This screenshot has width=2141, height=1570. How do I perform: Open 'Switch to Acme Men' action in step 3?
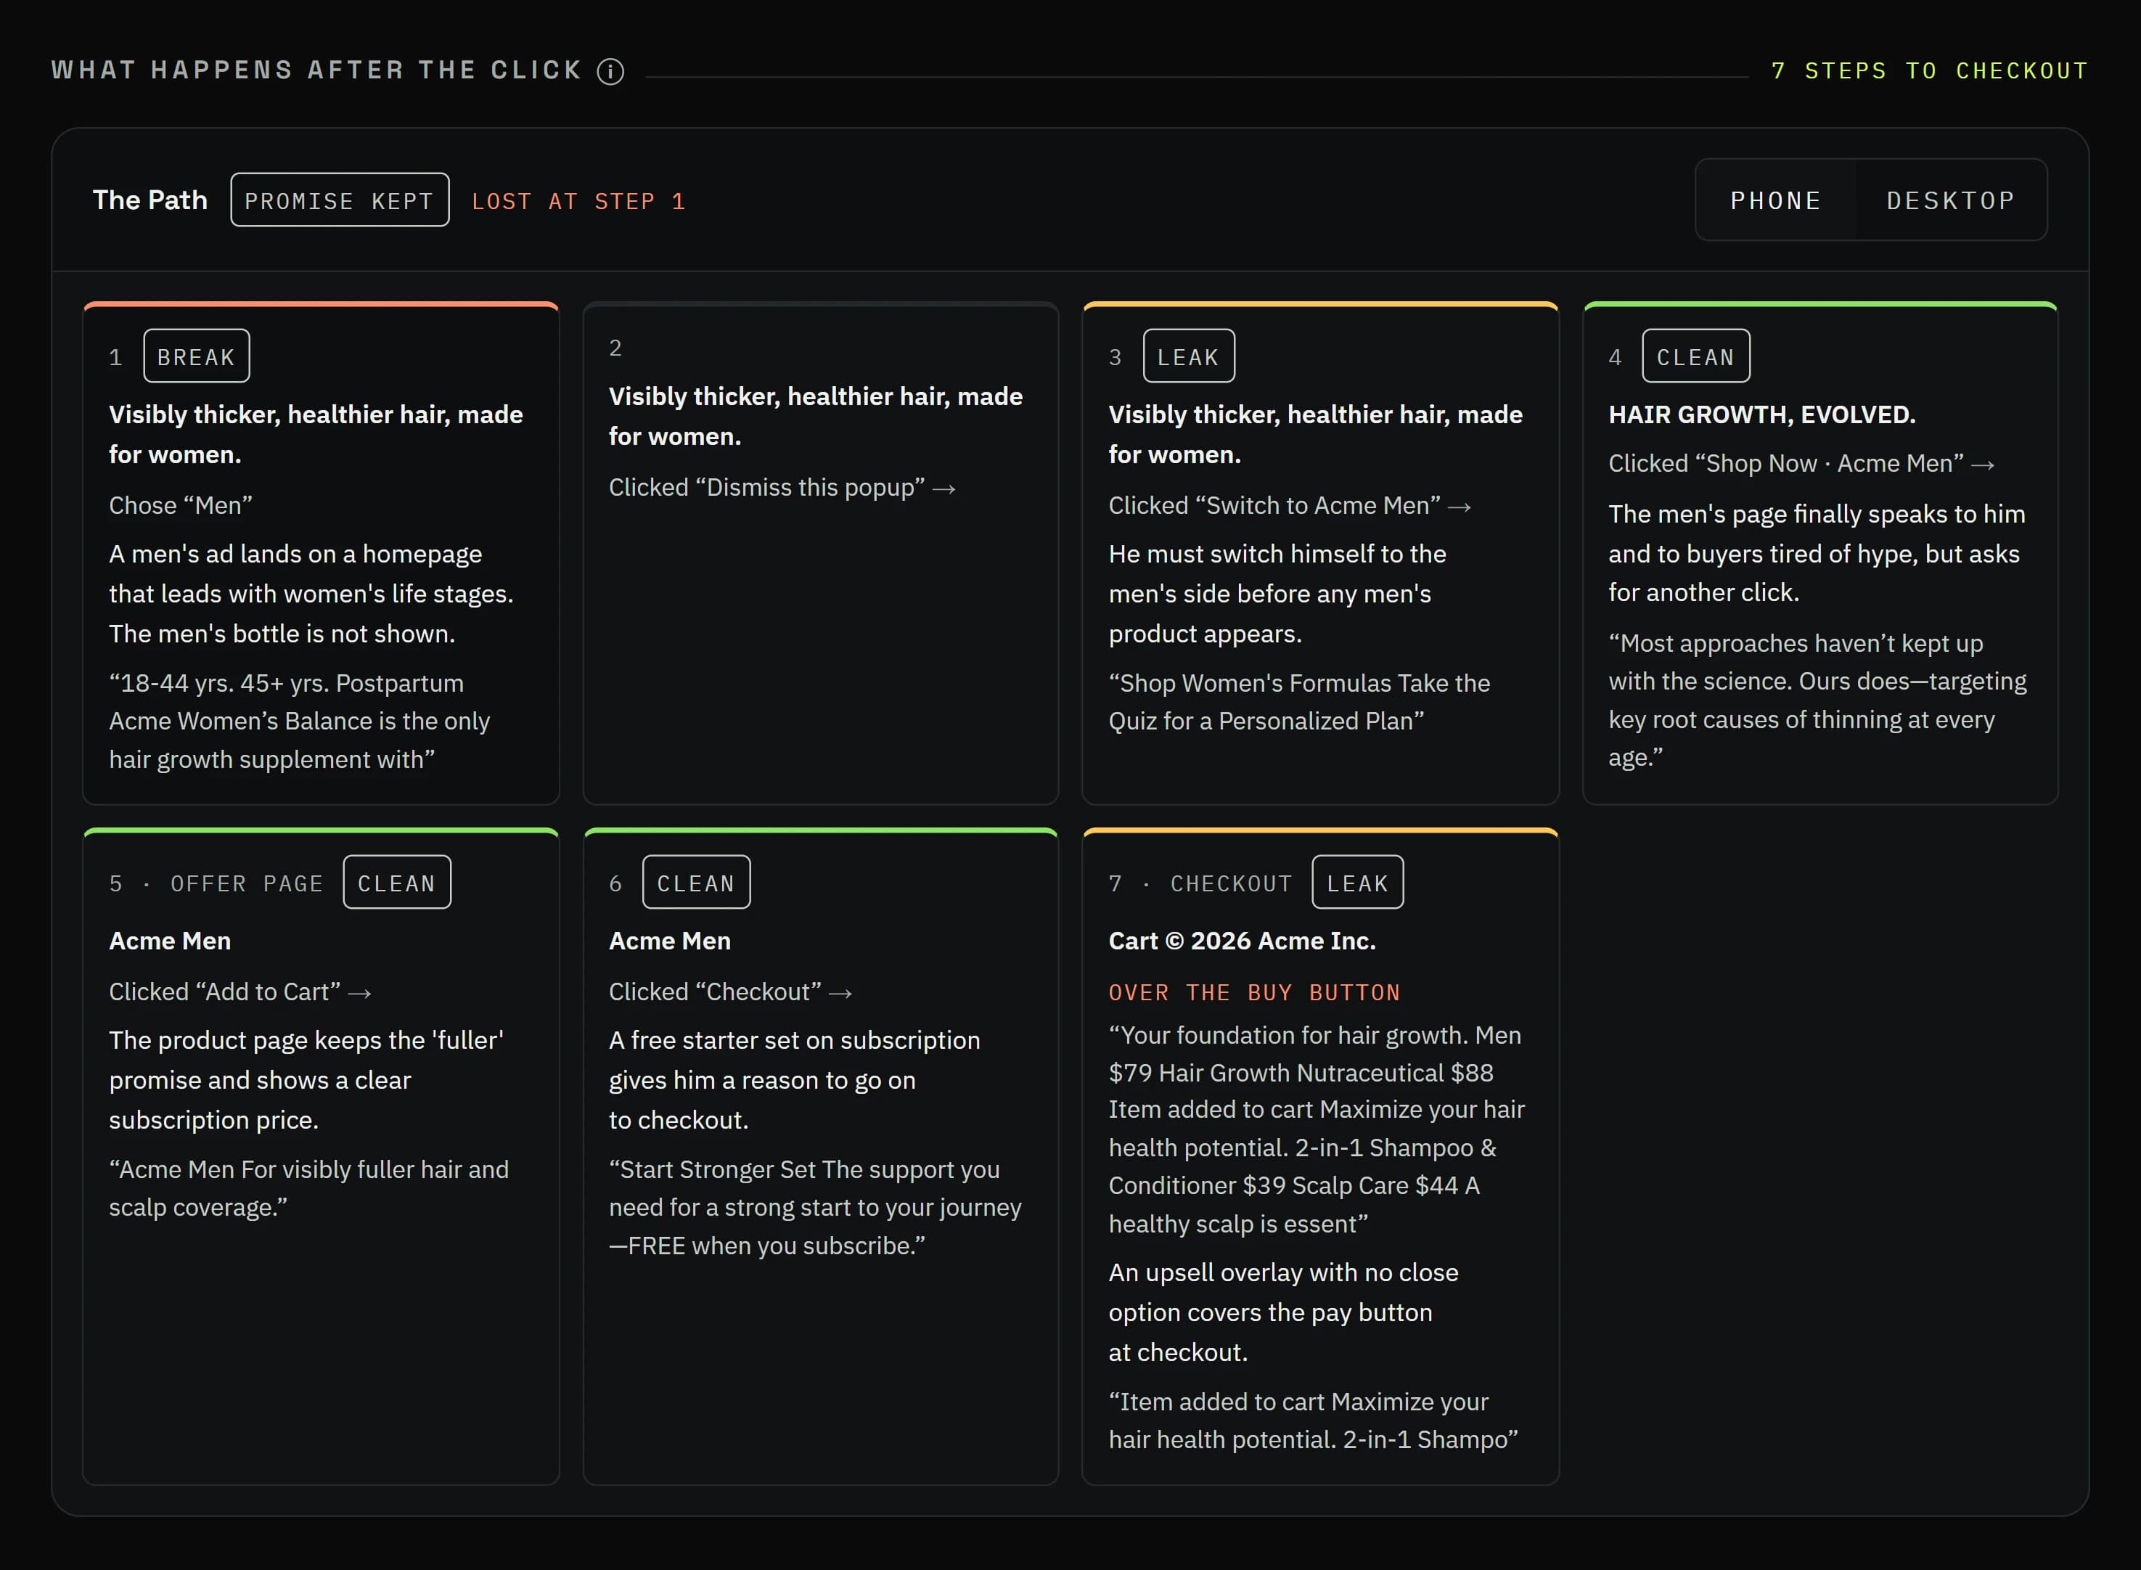[x=1290, y=506]
